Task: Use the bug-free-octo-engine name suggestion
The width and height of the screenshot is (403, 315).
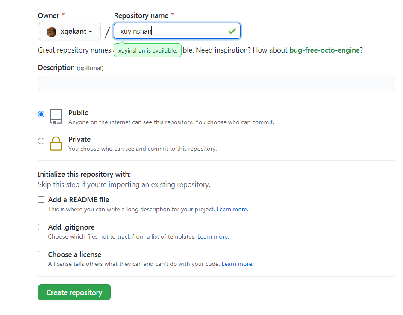Action: click(324, 50)
